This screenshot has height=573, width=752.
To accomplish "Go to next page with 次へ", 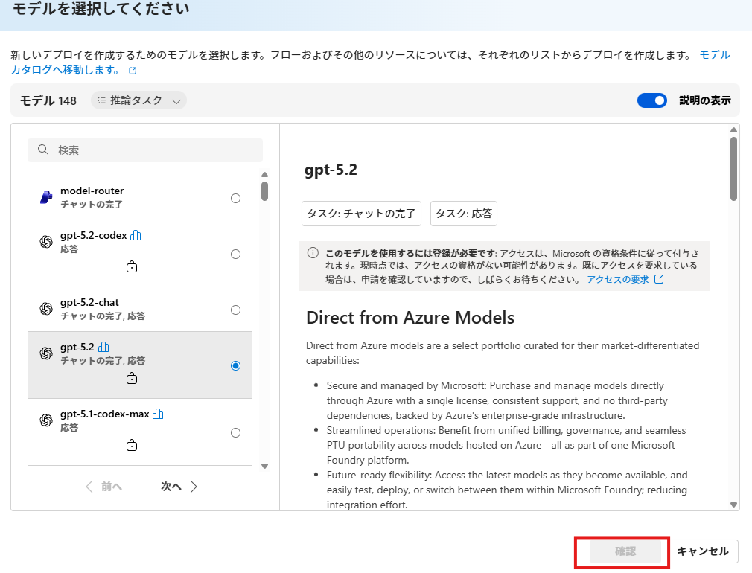I will [179, 487].
